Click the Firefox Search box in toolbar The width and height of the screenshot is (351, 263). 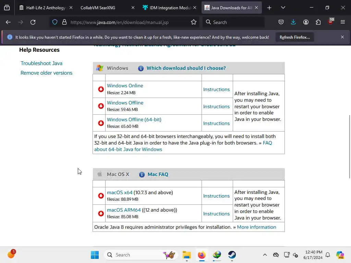[233, 22]
